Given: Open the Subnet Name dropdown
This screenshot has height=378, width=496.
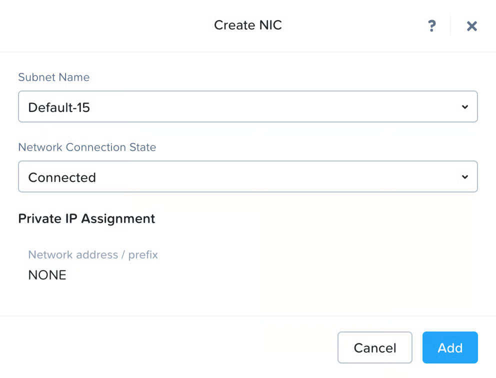Looking at the screenshot, I should (x=247, y=106).
